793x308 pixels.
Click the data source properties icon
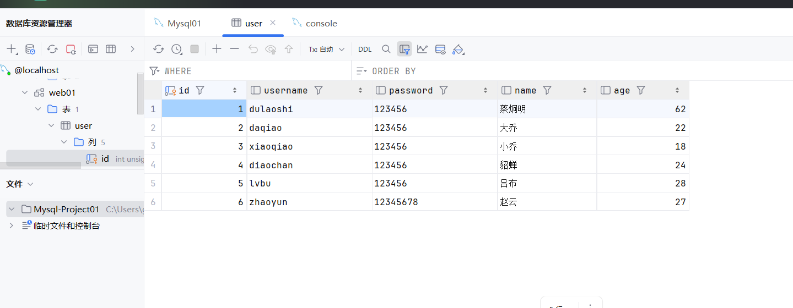[30, 49]
